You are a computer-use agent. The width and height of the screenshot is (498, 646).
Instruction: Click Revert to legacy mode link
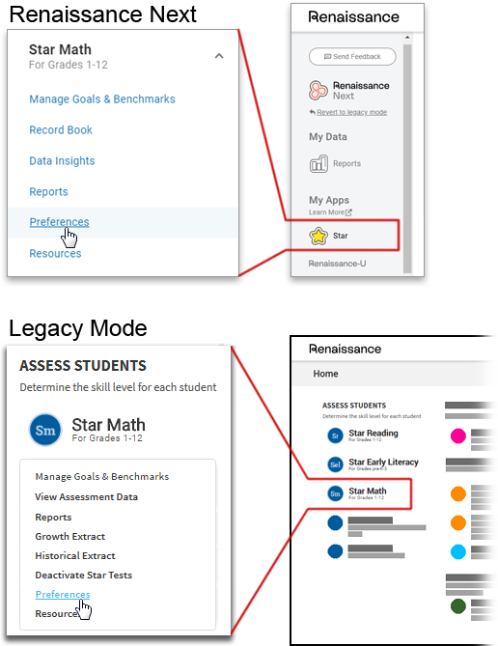351,112
